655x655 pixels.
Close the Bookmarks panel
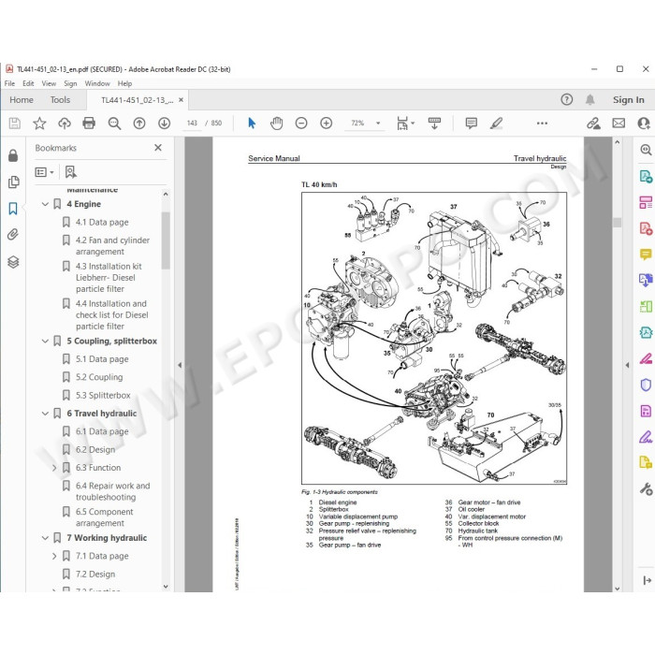[158, 148]
